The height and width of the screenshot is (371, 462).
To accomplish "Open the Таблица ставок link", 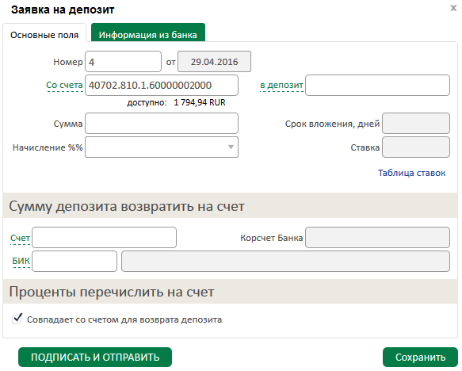I will pos(411,173).
